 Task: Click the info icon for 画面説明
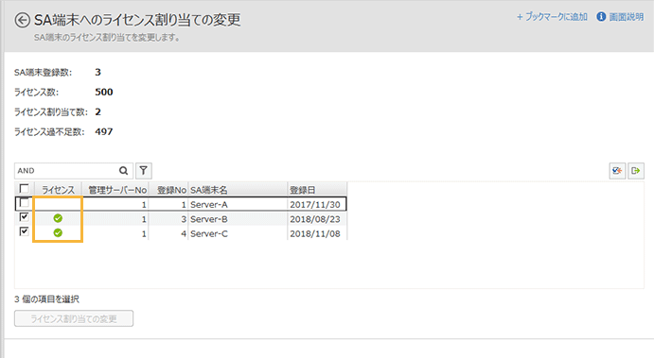[601, 17]
